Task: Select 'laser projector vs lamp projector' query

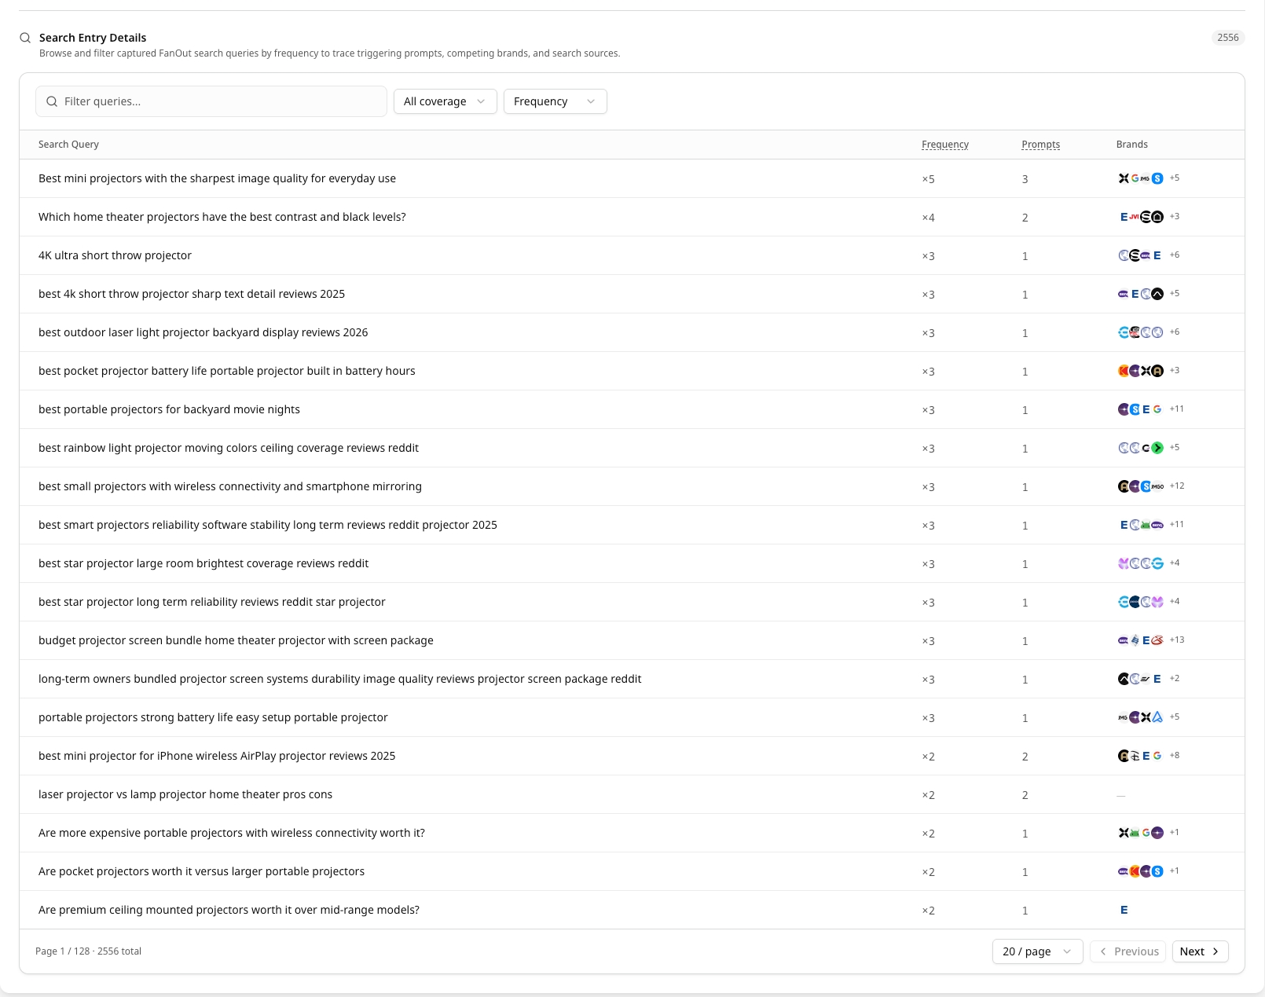Action: (x=185, y=794)
